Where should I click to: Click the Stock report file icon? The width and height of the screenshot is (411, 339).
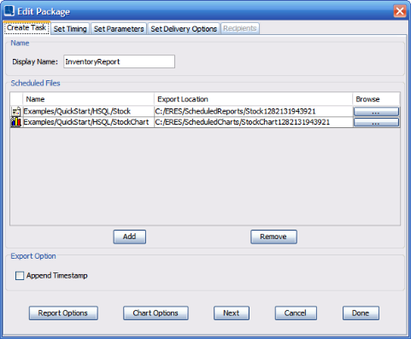16,111
